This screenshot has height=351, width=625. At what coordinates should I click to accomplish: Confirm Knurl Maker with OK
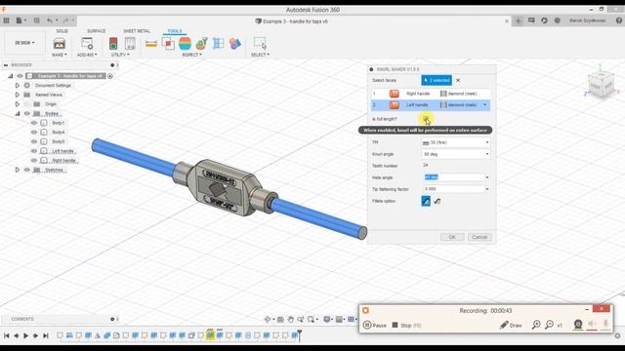(452, 237)
